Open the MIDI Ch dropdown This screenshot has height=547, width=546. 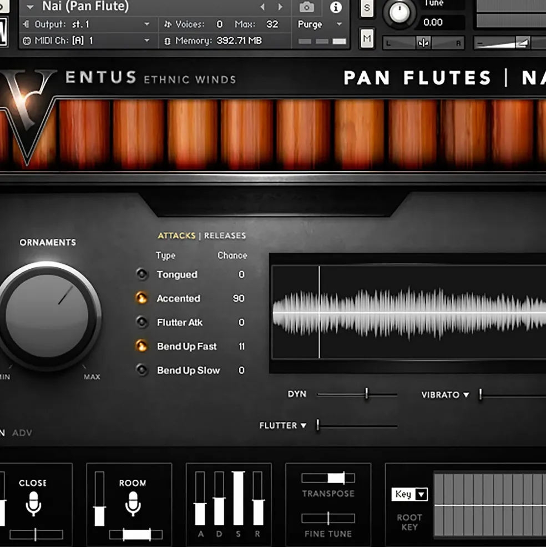86,41
